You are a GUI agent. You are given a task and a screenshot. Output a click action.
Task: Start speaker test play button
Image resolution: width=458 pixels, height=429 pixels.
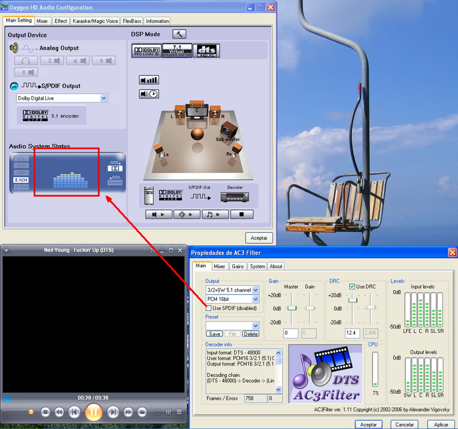point(159,214)
